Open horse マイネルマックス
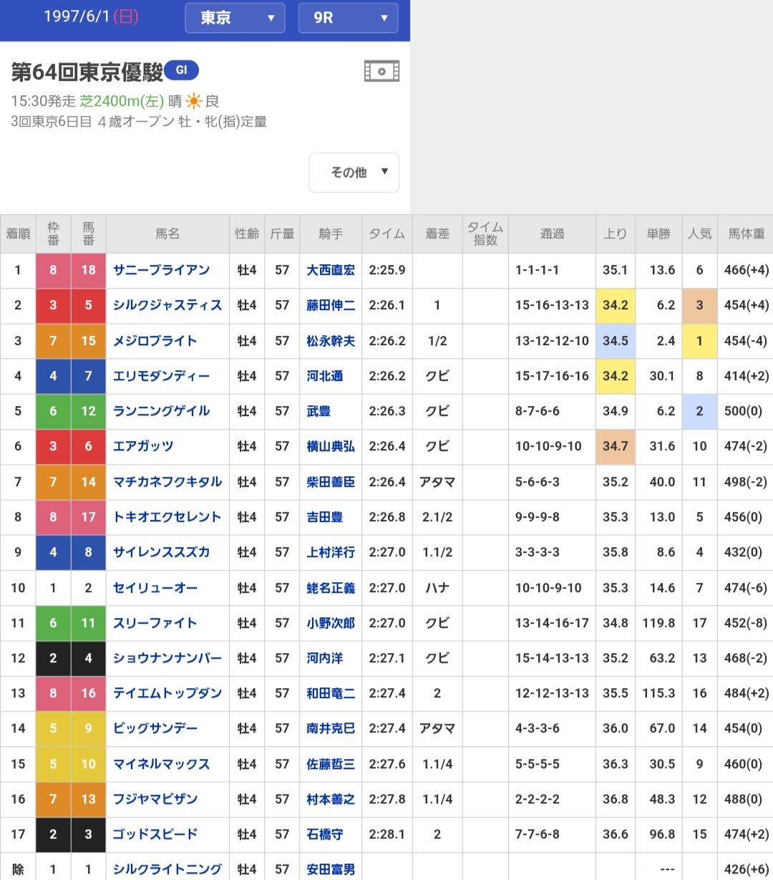 coord(162,764)
